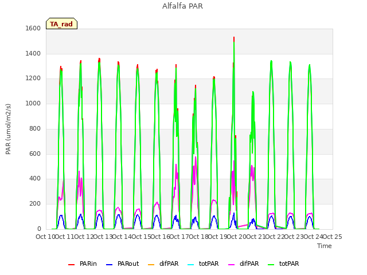Click the 800 y-axis tick label
The width and height of the screenshot is (367, 275).
(x=35, y=128)
